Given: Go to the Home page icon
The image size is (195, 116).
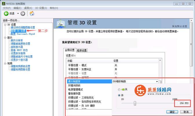Looking at the screenshot, I should pos(32,13).
